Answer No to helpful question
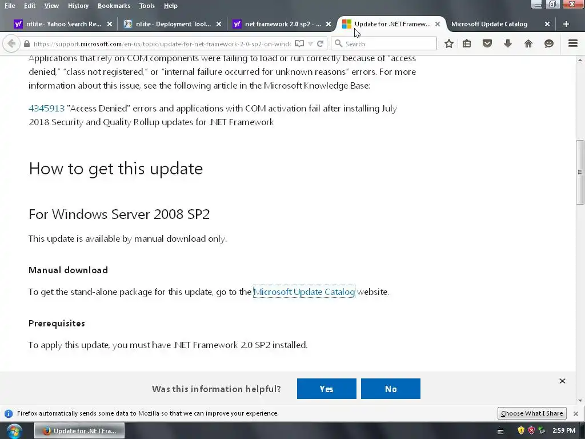 pos(391,389)
